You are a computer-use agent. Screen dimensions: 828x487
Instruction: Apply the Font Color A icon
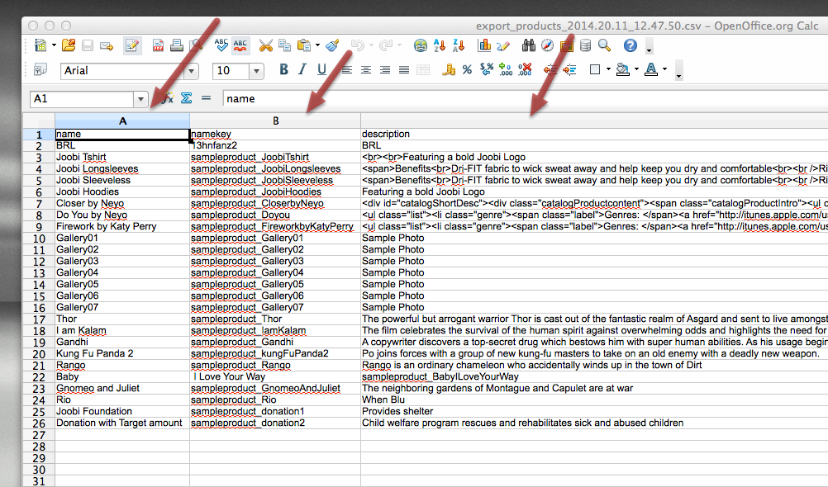(651, 69)
